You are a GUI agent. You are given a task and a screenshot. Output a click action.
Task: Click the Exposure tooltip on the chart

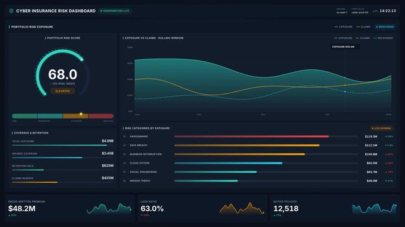pos(345,47)
